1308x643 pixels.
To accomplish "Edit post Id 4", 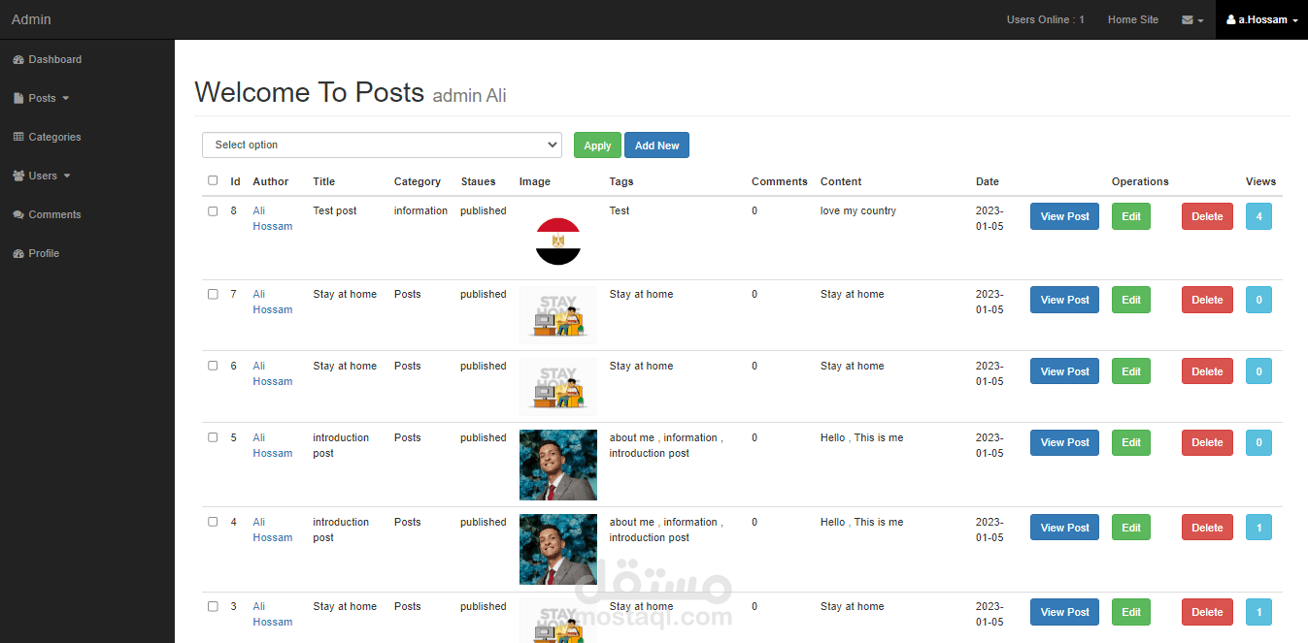I will (1131, 528).
